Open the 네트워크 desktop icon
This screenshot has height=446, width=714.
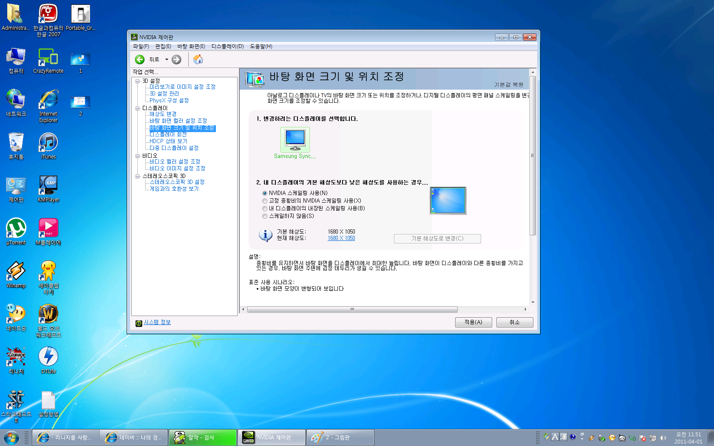pos(16,104)
